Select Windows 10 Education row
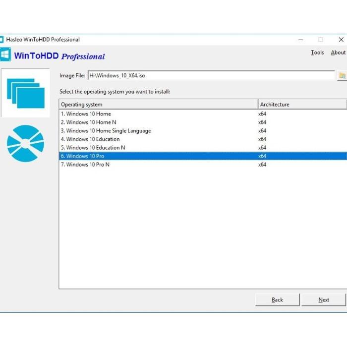 click(90, 139)
